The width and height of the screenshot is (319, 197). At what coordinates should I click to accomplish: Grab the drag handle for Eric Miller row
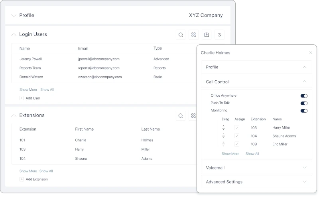point(223,144)
